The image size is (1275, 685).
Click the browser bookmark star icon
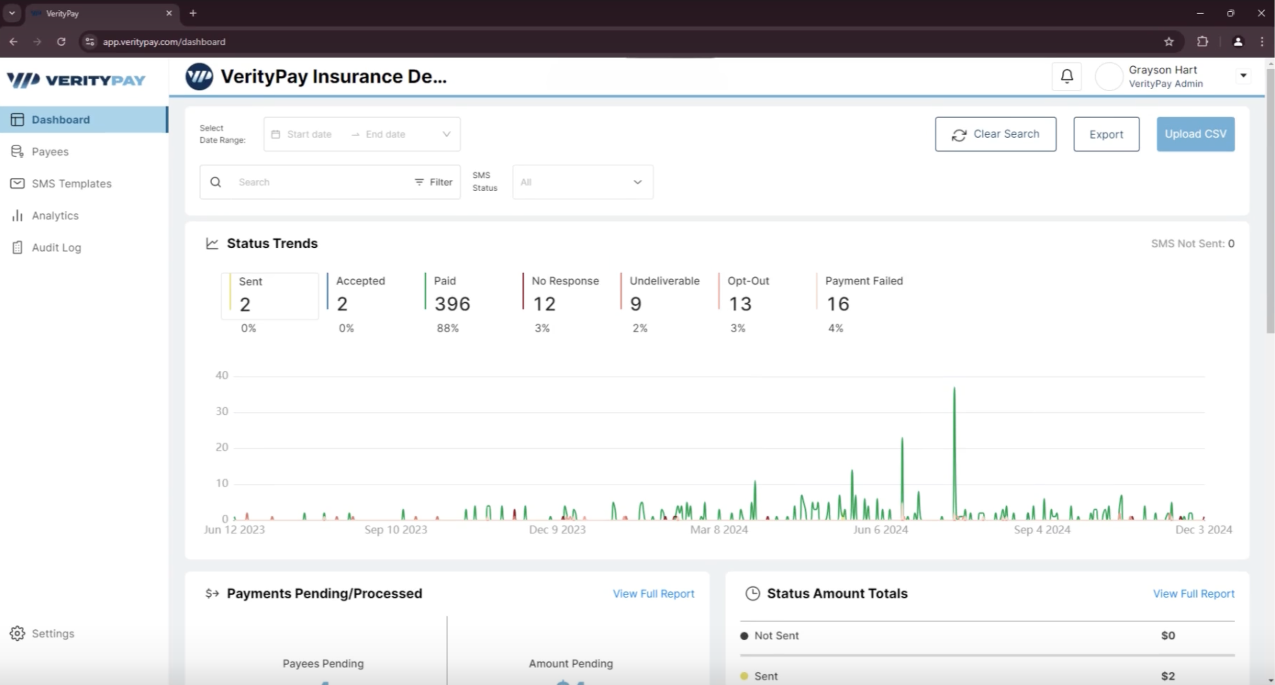(x=1168, y=42)
